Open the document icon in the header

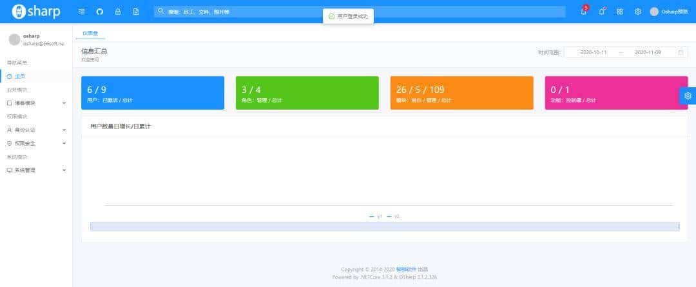tap(136, 12)
